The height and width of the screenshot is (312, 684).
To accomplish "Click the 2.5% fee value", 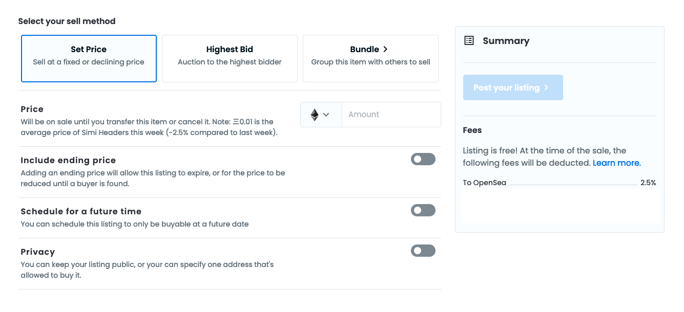I will click(648, 183).
